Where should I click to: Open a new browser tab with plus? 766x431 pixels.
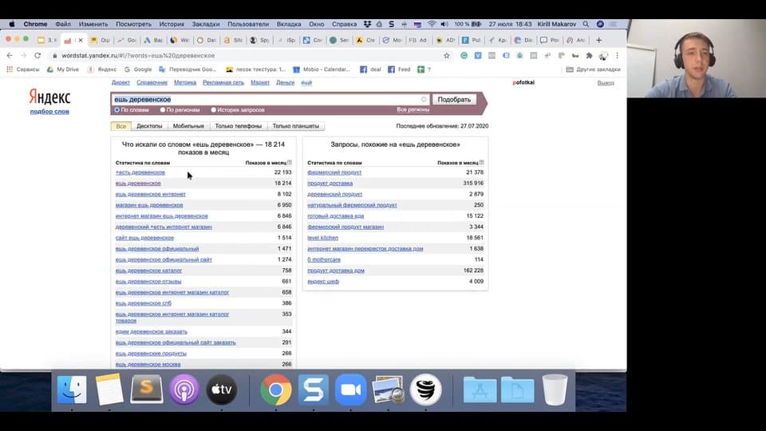[599, 40]
